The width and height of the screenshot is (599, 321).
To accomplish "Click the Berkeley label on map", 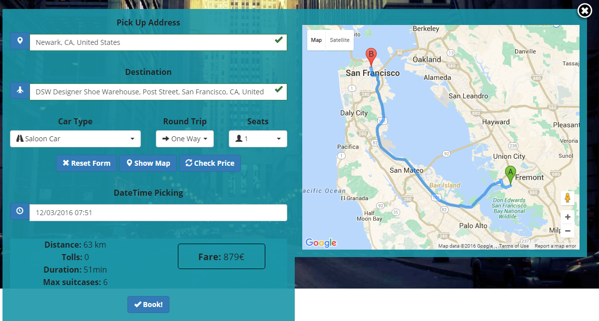I will pos(426,28).
